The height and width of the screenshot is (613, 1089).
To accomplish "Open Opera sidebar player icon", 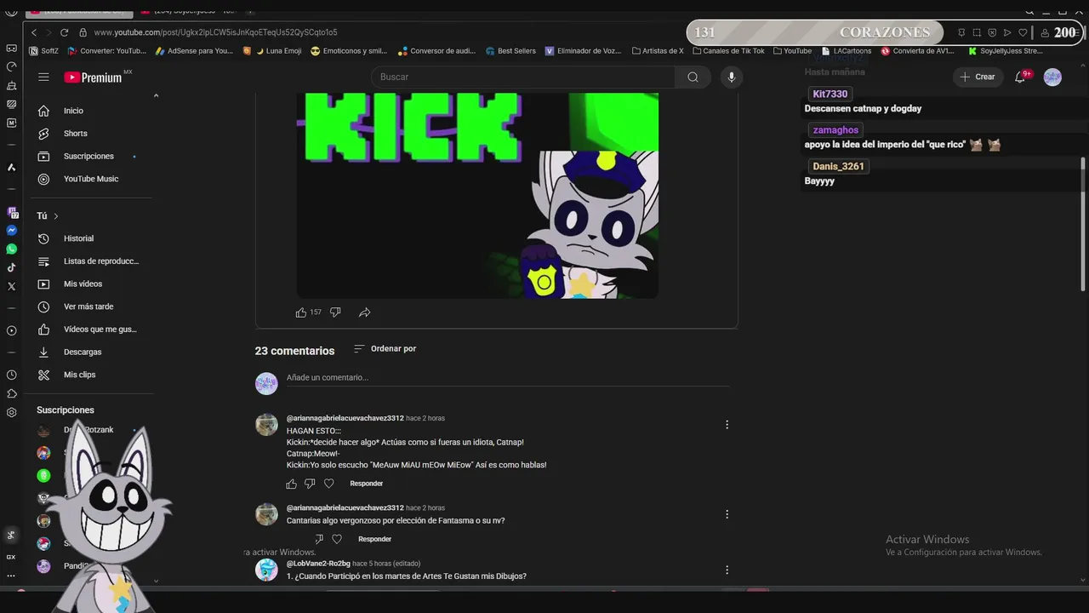I will [x=11, y=330].
